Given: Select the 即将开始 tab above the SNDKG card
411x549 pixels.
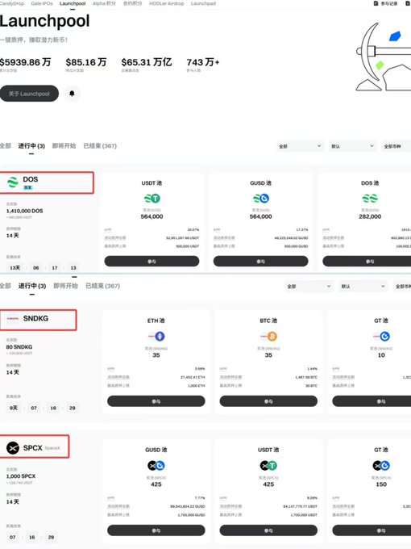Looking at the screenshot, I should pos(65,286).
